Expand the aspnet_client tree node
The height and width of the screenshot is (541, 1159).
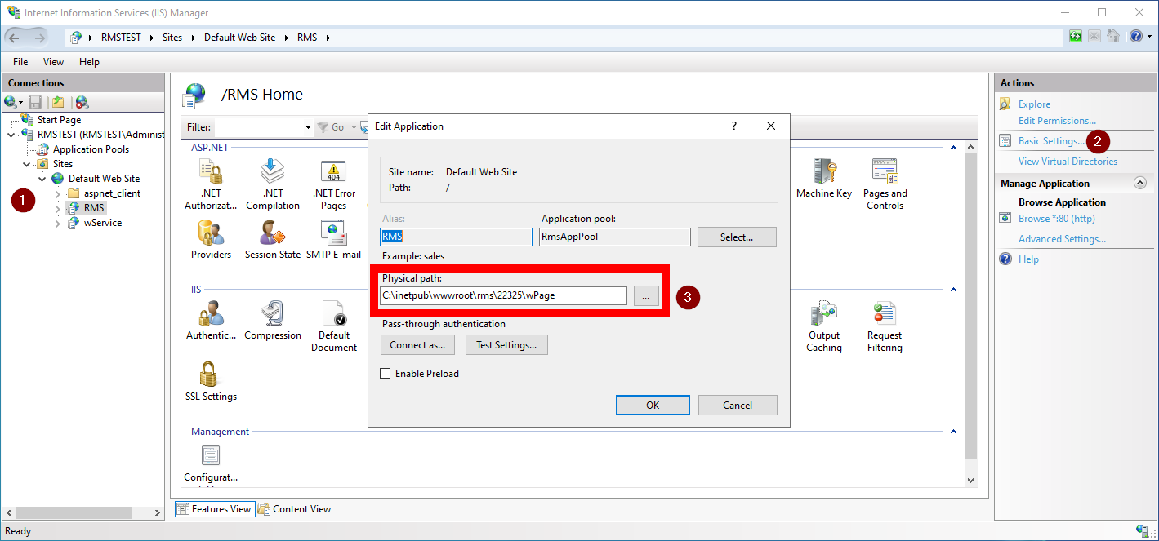pos(57,193)
